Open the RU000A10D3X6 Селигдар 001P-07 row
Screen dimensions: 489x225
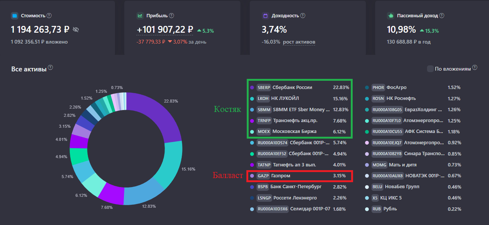[x=300, y=209]
